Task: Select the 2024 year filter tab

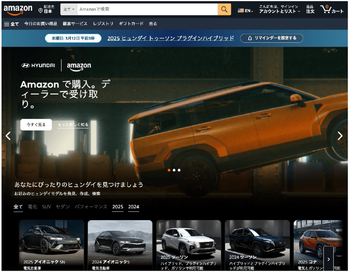Action: tap(134, 207)
